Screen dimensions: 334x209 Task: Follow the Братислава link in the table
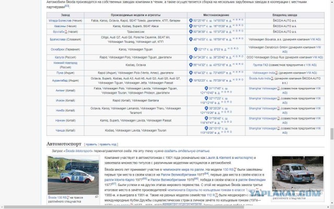pyautogui.click(x=57, y=40)
